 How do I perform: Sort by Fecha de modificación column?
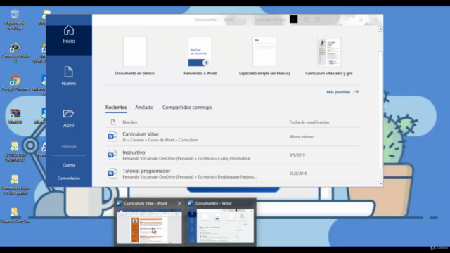pos(309,122)
